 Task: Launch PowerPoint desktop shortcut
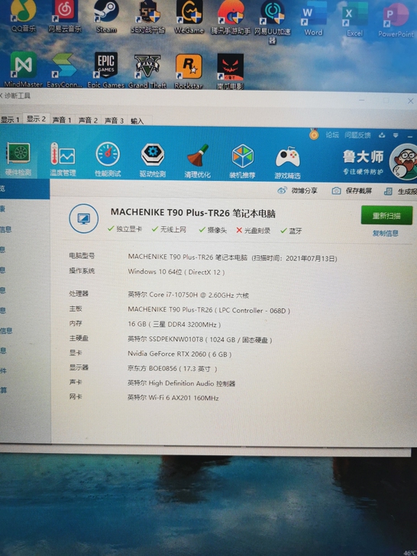396,21
